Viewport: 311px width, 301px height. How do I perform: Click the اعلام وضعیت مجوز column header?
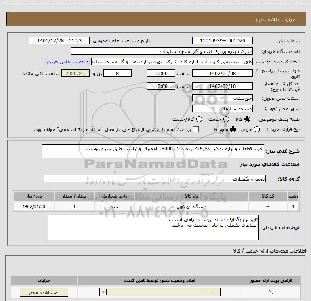pos(160,280)
